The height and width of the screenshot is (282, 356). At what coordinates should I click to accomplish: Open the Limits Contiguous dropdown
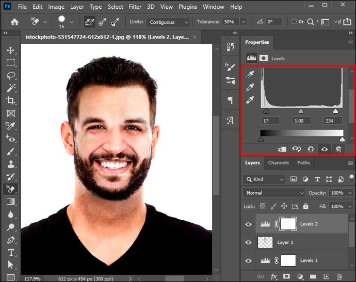point(168,22)
